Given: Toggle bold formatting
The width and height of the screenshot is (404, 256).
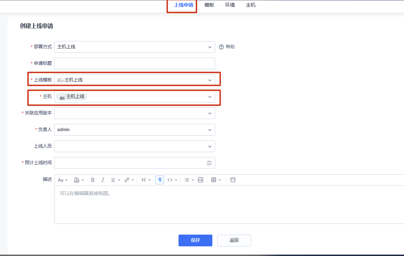Looking at the screenshot, I should 93,180.
